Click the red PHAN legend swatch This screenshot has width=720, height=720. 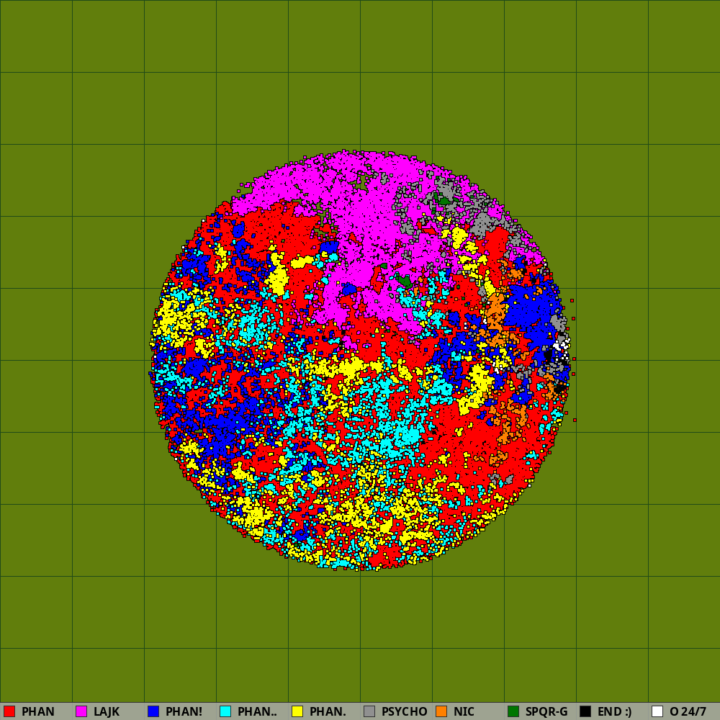click(x=9, y=711)
